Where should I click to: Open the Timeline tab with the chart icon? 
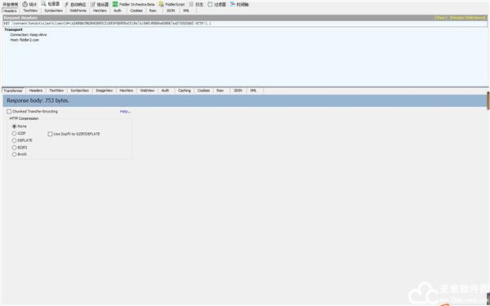tap(239, 4)
